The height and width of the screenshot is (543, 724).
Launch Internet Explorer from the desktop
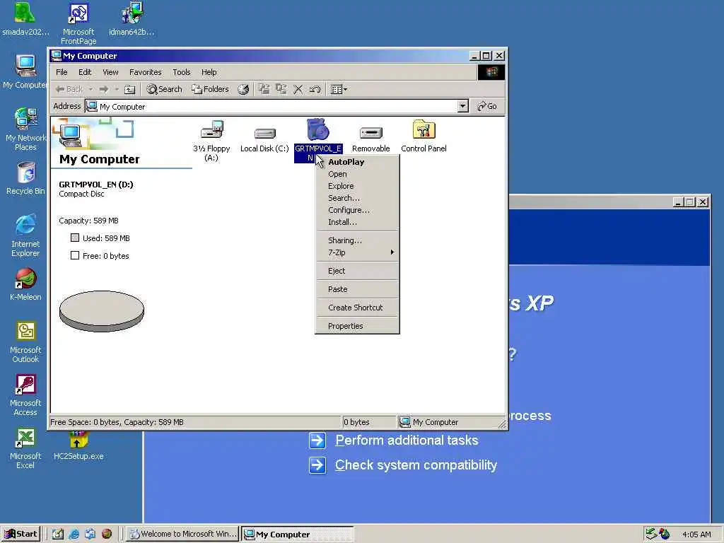coord(25,226)
